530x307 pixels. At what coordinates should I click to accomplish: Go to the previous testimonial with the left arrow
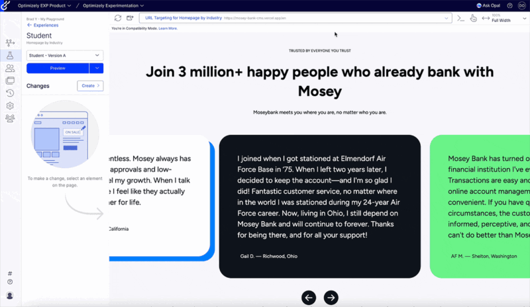coord(309,298)
